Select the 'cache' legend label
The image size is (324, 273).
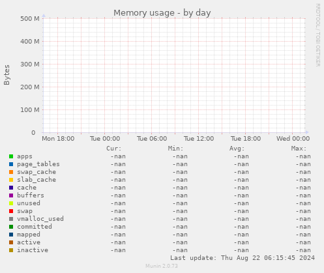pyautogui.click(x=27, y=188)
